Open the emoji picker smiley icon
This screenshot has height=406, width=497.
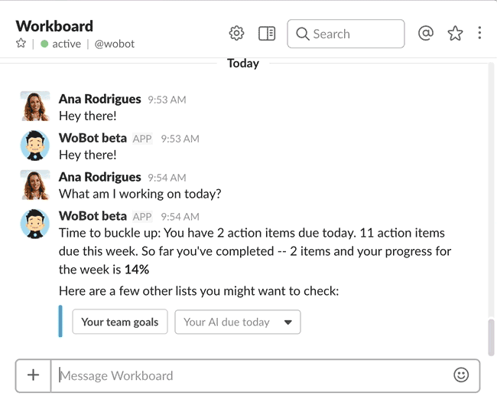[461, 375]
